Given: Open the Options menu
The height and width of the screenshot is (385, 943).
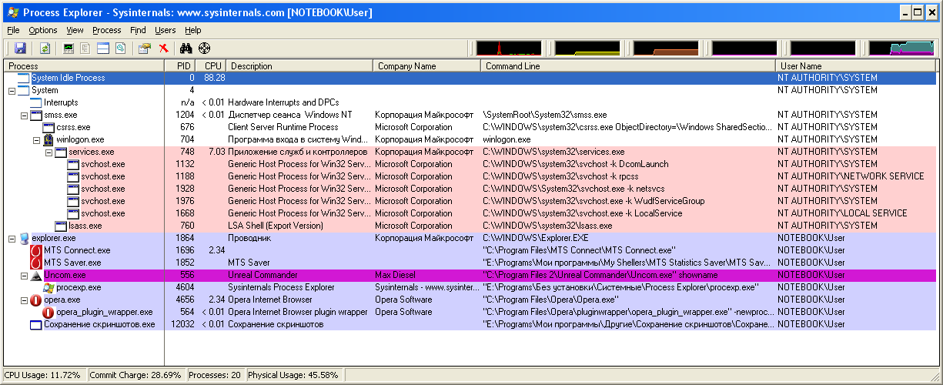Looking at the screenshot, I should [43, 30].
